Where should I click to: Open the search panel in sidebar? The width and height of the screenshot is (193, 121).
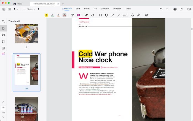[x=3, y=21]
